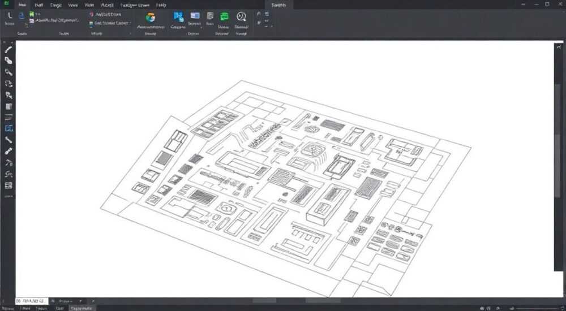Open the Help menu

(161, 5)
